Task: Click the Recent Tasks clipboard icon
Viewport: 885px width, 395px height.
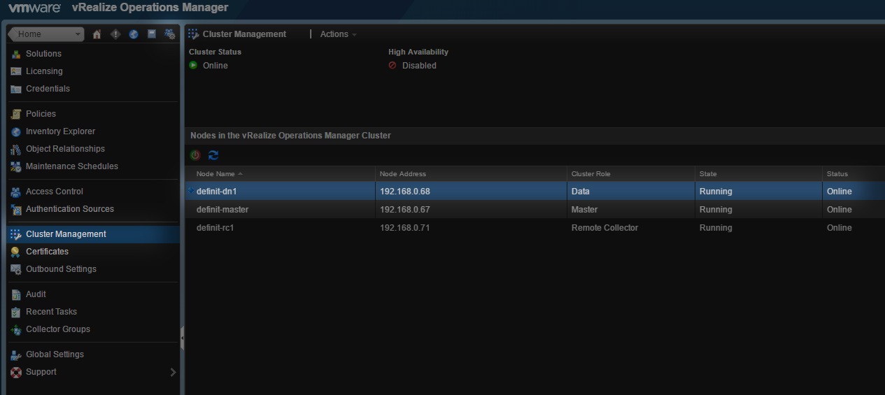Action: (16, 312)
